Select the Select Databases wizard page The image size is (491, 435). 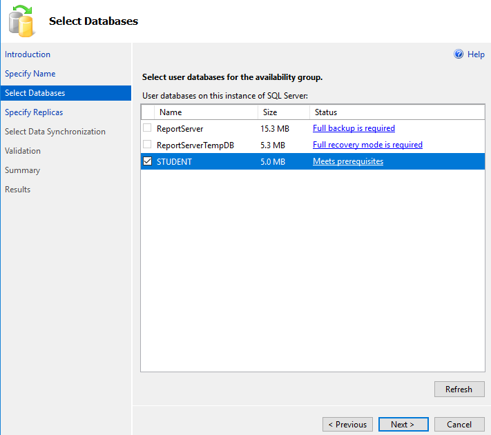click(x=35, y=93)
